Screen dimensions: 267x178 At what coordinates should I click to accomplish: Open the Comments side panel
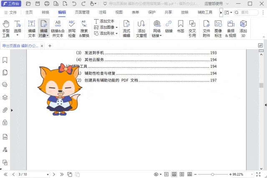5,84
